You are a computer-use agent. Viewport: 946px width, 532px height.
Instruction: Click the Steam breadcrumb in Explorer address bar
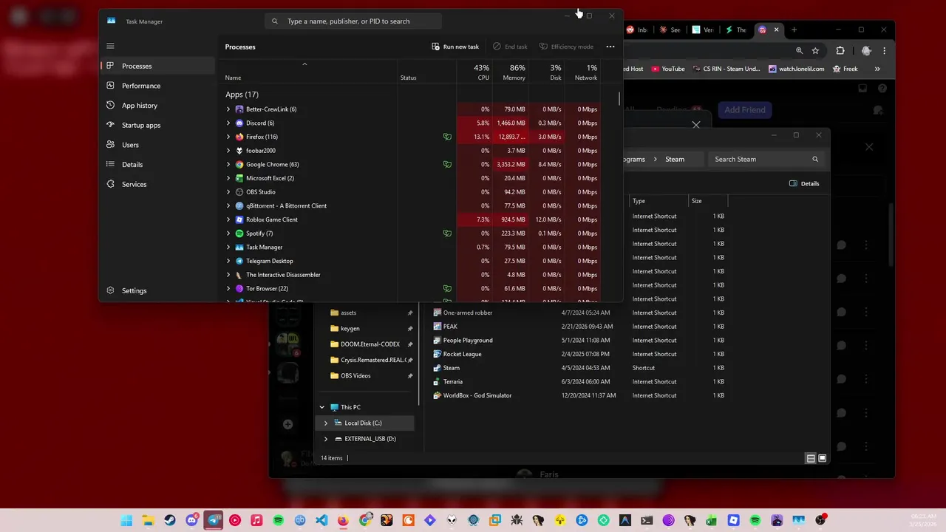[x=674, y=159]
